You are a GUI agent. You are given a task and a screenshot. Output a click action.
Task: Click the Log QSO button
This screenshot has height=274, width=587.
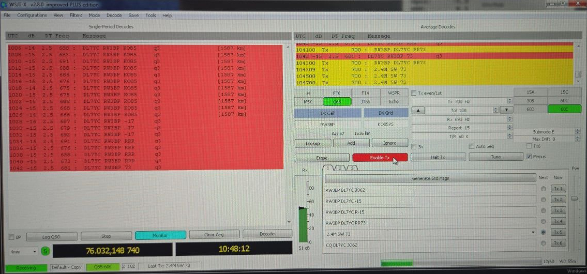(x=52, y=236)
